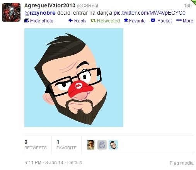View the 3 Retweets count
The height and width of the screenshot is (170, 196).
36,145
